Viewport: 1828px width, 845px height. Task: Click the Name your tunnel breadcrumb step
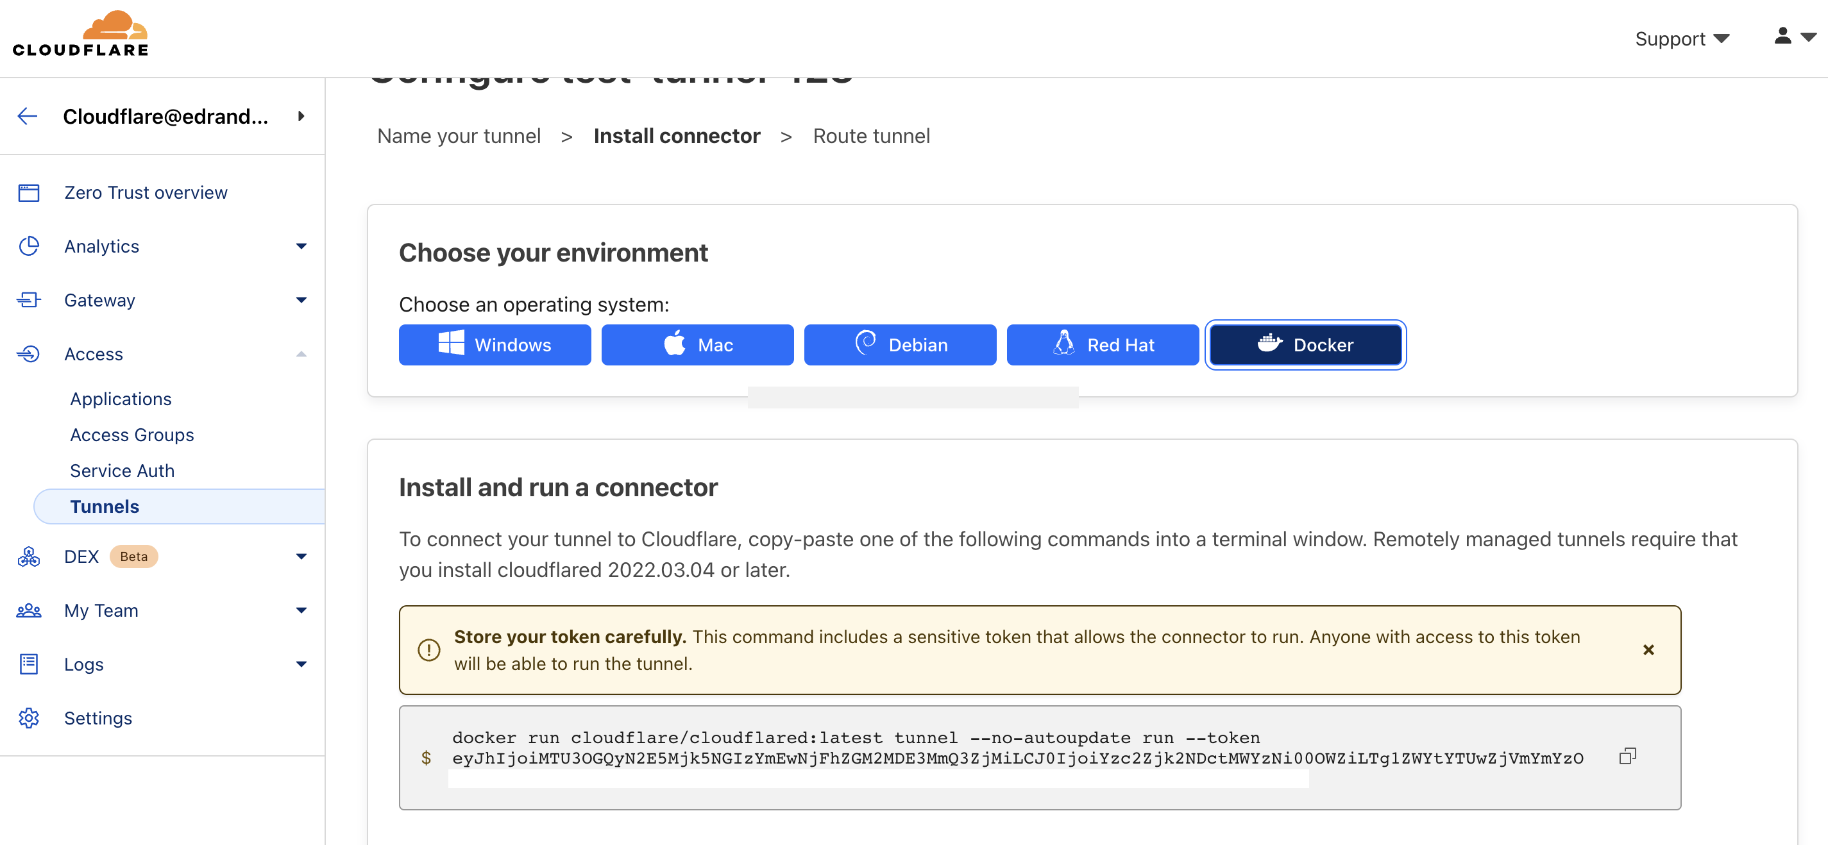(459, 136)
